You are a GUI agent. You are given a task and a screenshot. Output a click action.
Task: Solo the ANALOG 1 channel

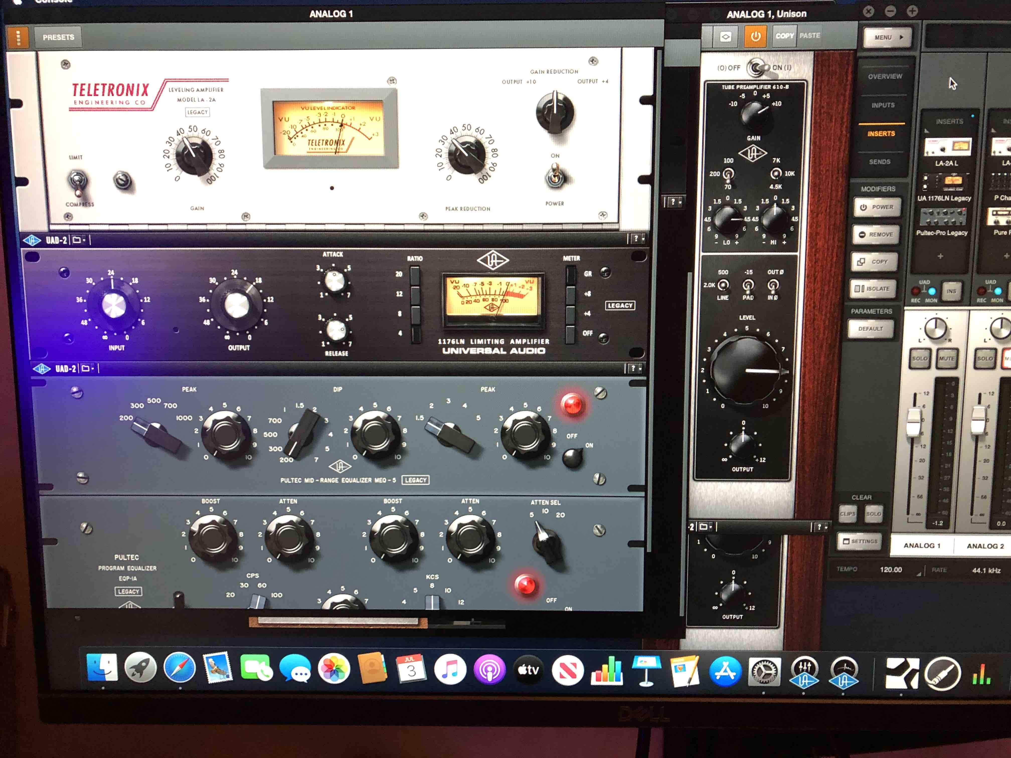coord(919,359)
